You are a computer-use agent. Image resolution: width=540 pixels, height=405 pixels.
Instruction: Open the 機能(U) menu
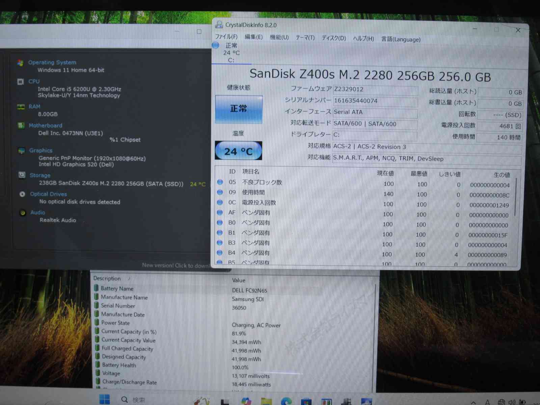tap(279, 37)
